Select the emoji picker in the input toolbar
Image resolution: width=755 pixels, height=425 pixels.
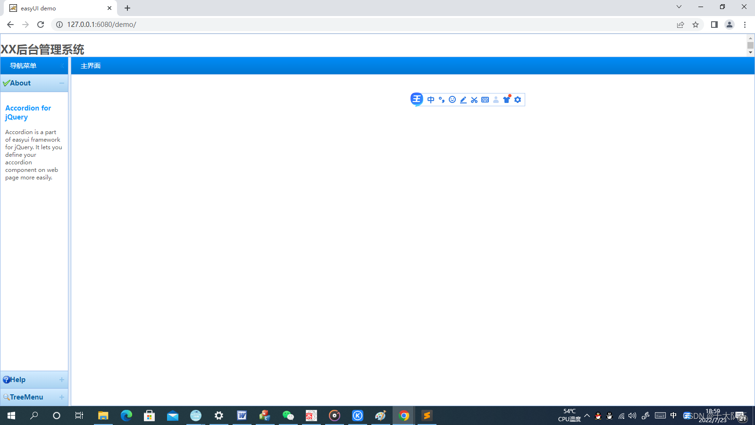click(x=452, y=100)
